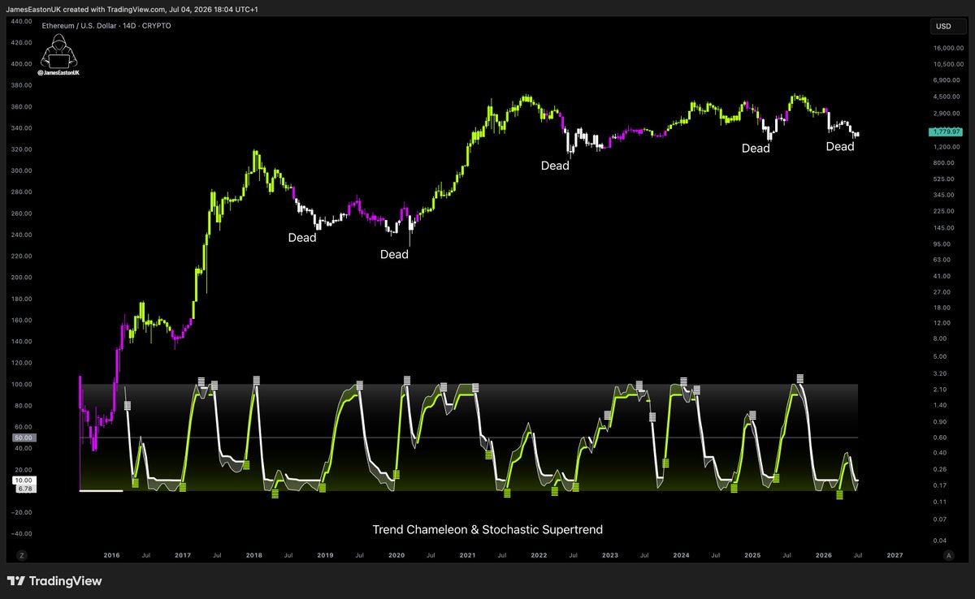This screenshot has height=599, width=975.
Task: Click the 16,000.00 price axis label
Action: 950,49
